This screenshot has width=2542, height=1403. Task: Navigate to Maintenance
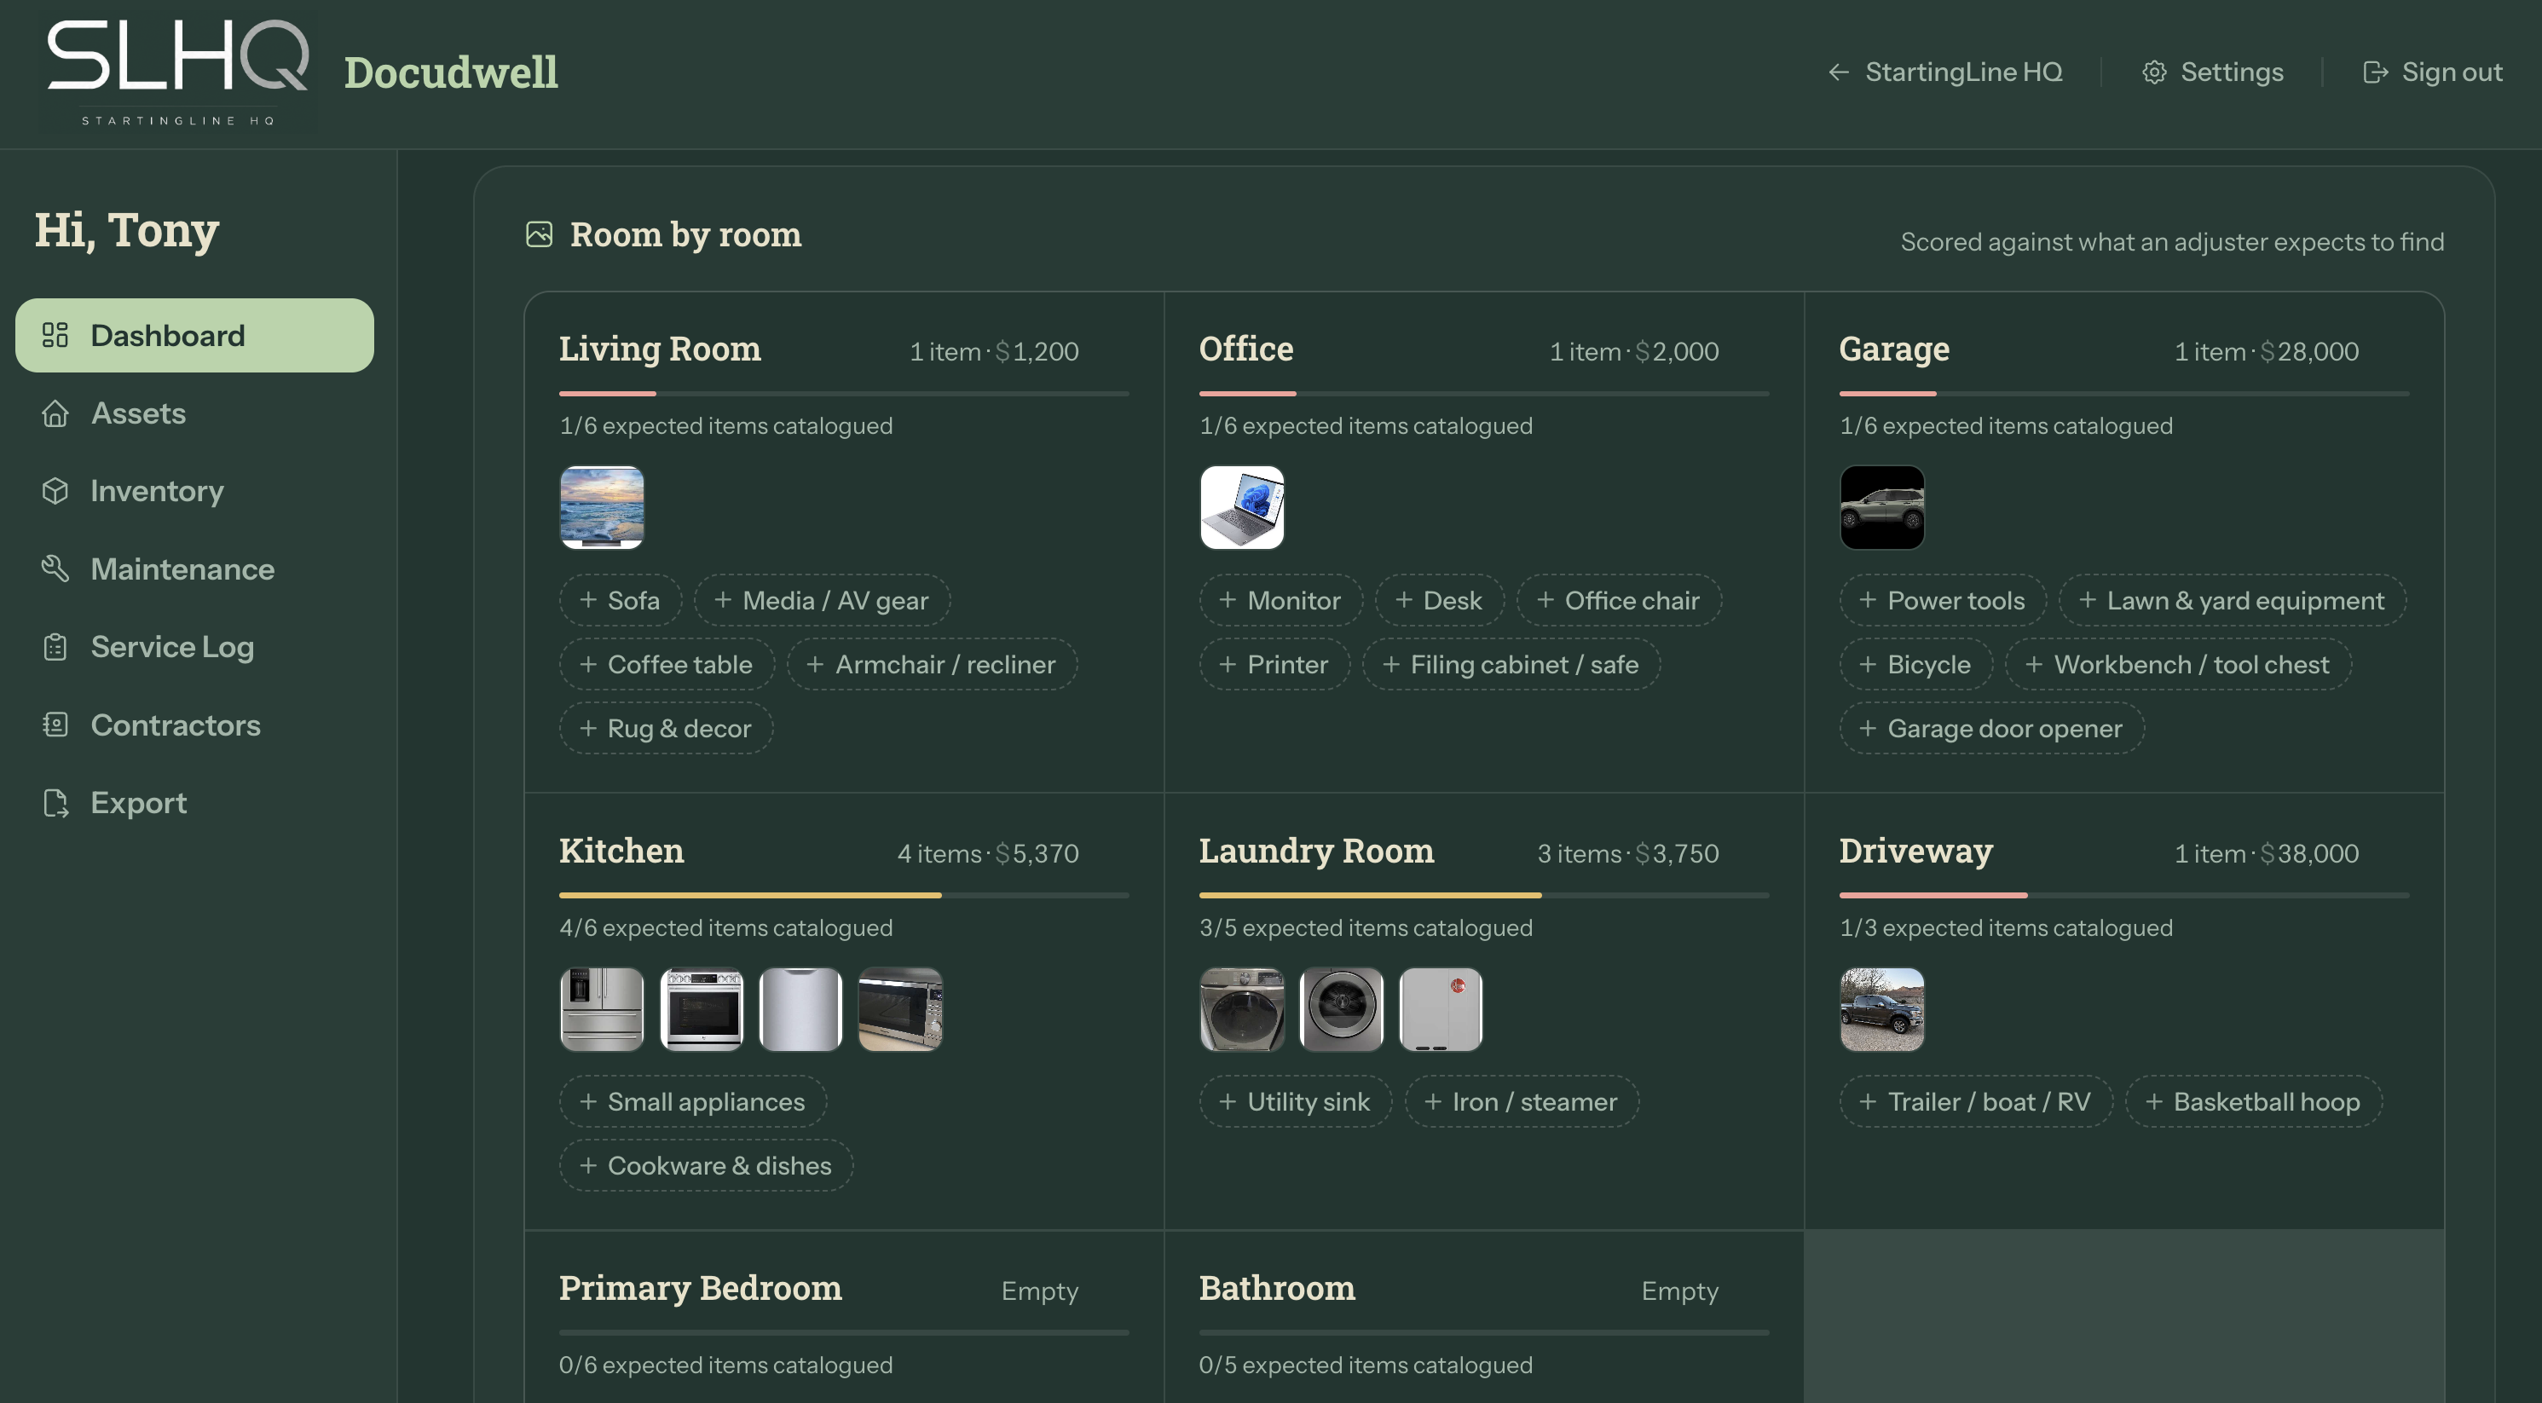(x=194, y=569)
